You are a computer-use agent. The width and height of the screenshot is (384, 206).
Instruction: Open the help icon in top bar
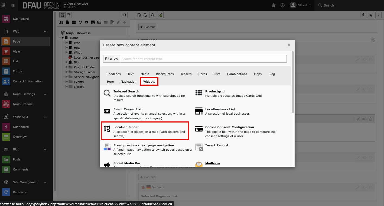282,5
